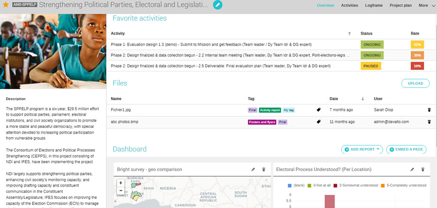437x208 pixels.
Task: Open the 2.2 Internal team meeting activity
Action: coord(230,55)
